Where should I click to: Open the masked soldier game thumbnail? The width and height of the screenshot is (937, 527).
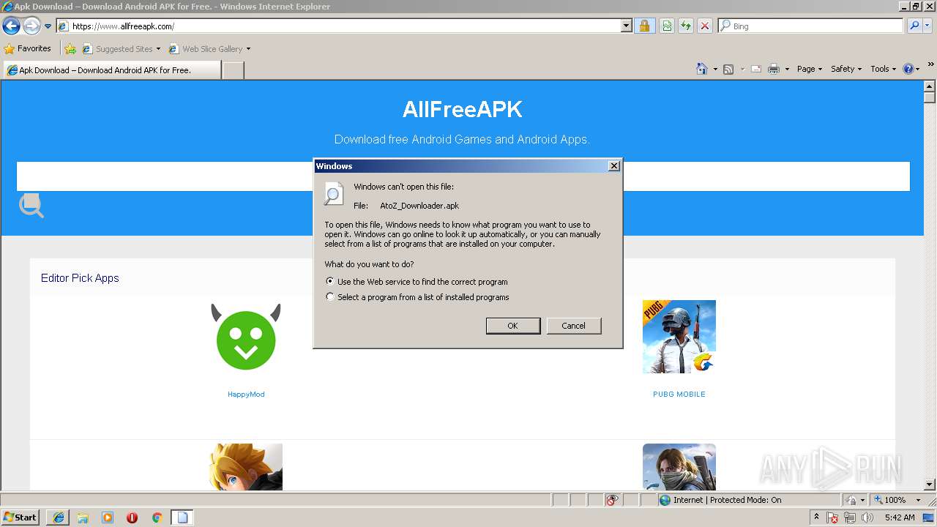click(x=679, y=467)
